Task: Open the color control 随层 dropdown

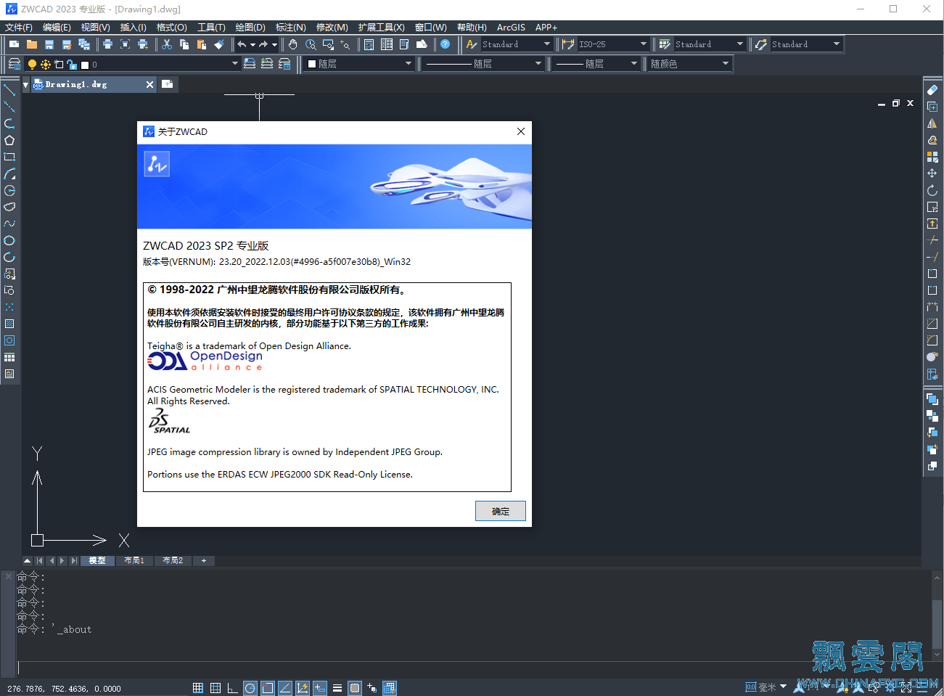Action: 359,64
